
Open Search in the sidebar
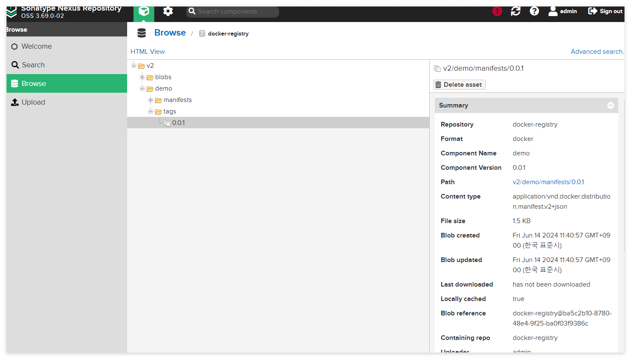coord(67,65)
